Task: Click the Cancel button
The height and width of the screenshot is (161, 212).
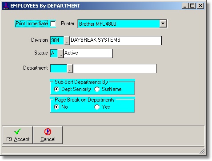Action: click(48, 135)
